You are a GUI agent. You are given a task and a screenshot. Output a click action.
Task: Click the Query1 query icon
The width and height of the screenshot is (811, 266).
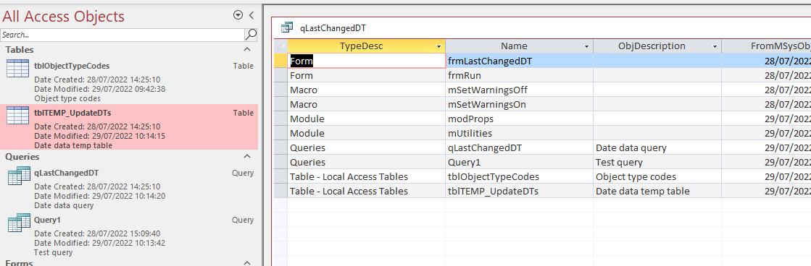19,223
